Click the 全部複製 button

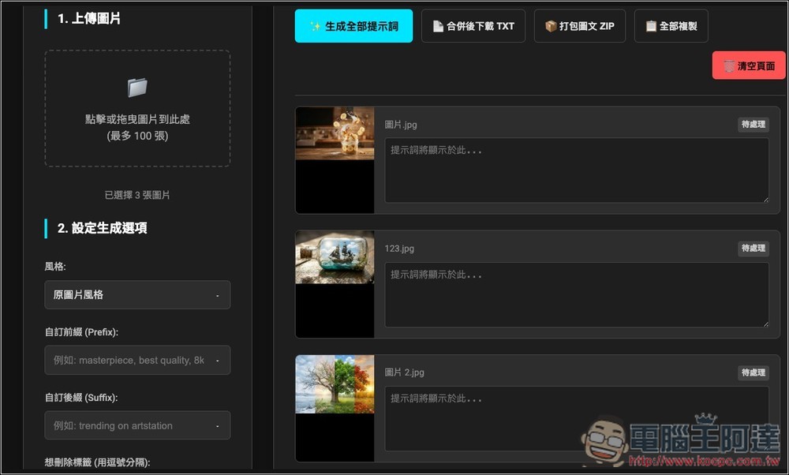(671, 26)
